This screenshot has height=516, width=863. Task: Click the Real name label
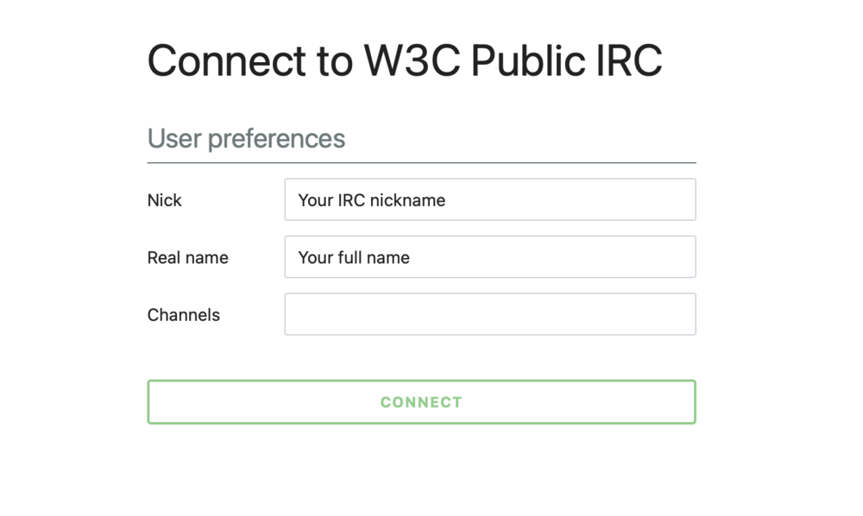tap(188, 257)
